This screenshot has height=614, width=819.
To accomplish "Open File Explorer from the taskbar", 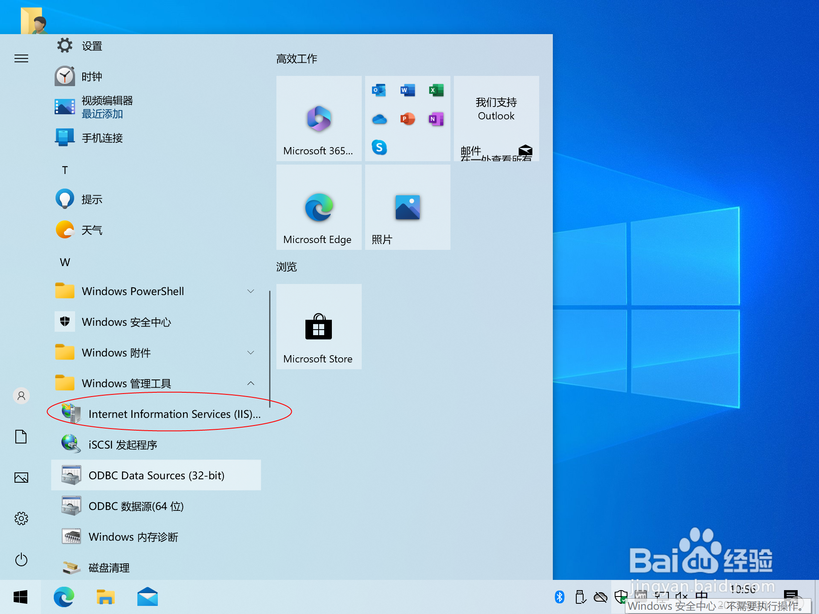I will 105,597.
